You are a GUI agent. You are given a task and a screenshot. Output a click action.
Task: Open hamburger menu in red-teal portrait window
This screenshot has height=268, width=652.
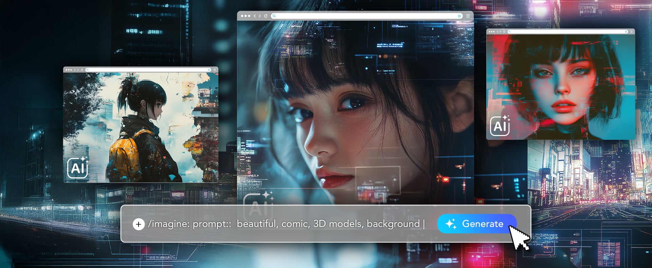coord(631,32)
